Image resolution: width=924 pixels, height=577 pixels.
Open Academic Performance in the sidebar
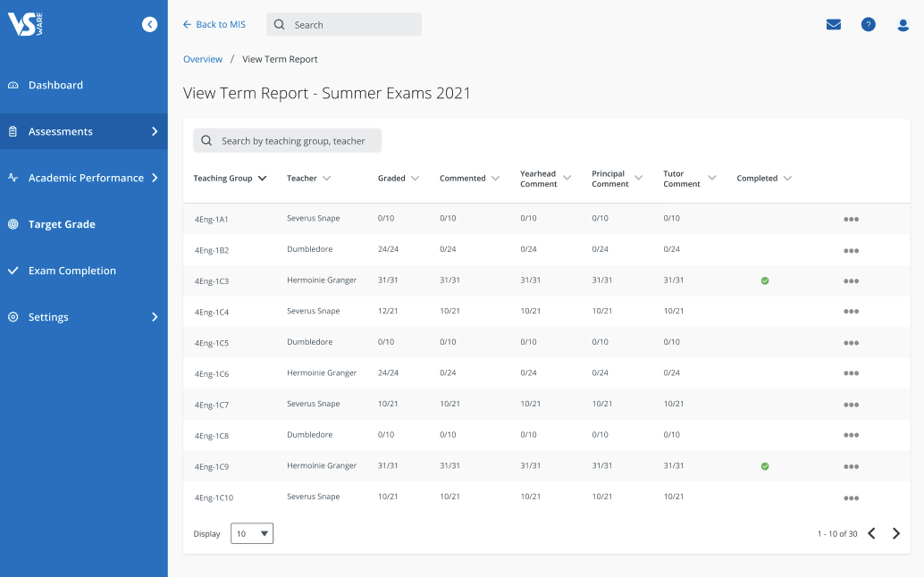[84, 177]
